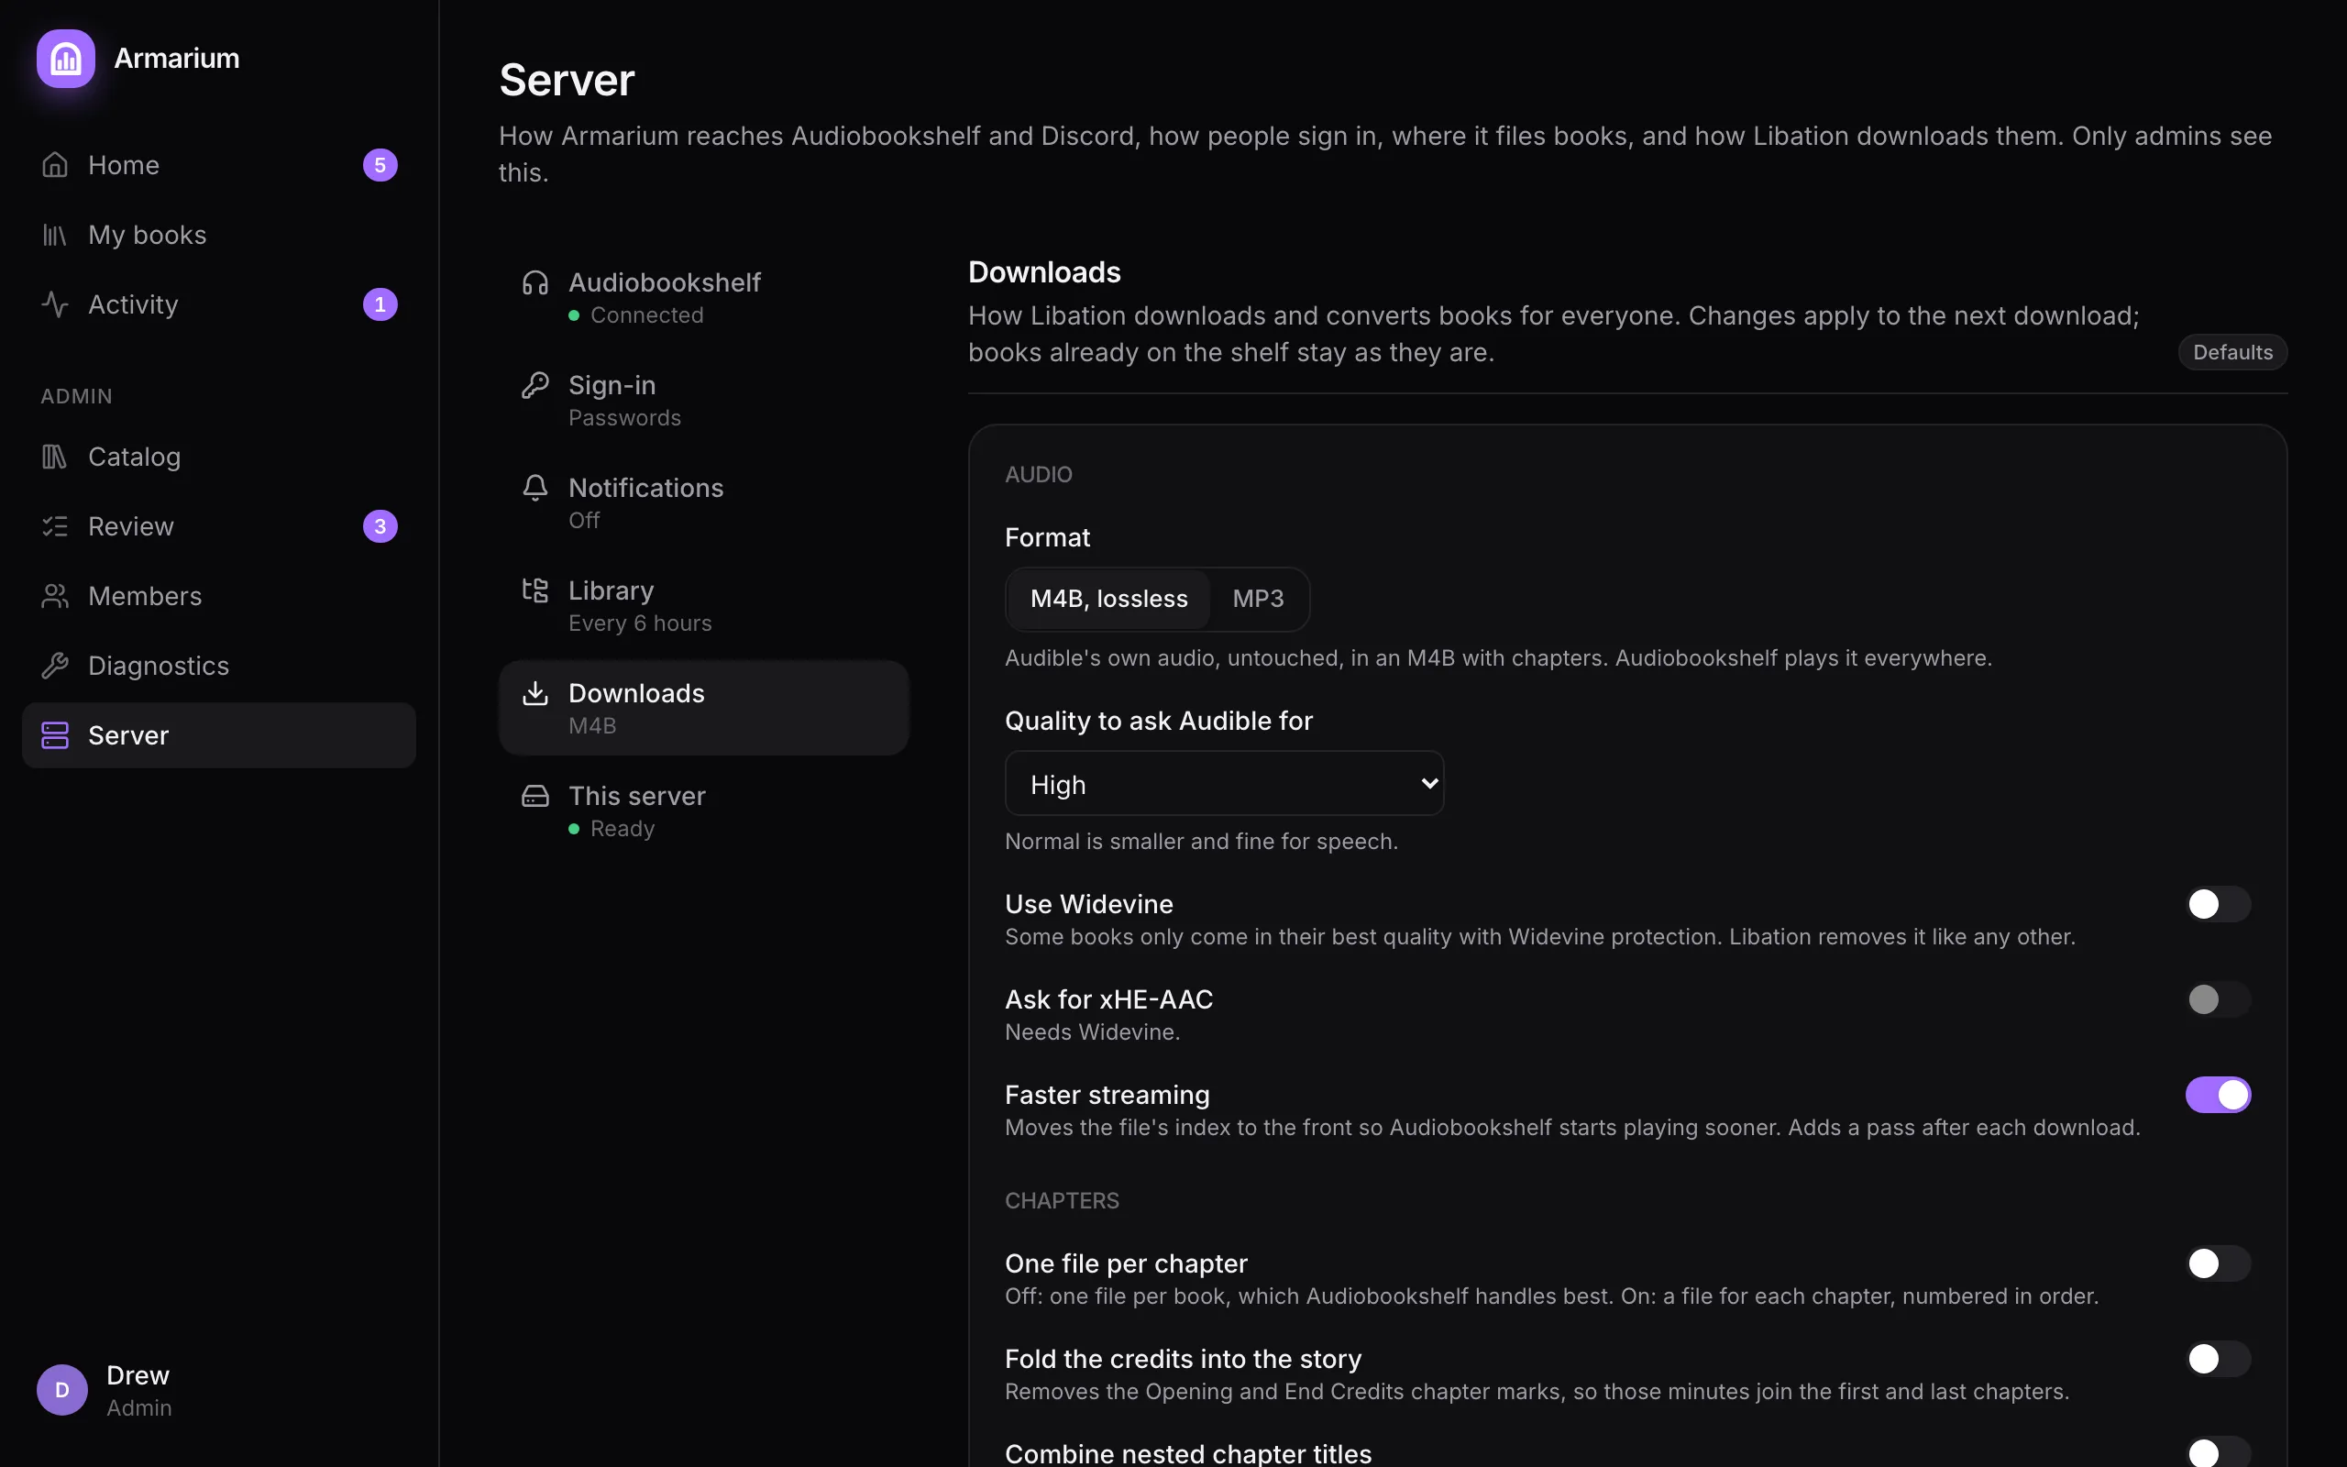Open the Library Every 6 hours section
2347x1467 pixels.
[703, 605]
